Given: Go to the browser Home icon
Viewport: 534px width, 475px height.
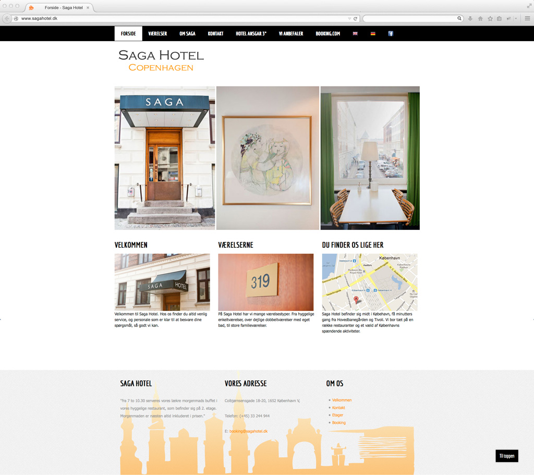Looking at the screenshot, I should click(x=480, y=18).
